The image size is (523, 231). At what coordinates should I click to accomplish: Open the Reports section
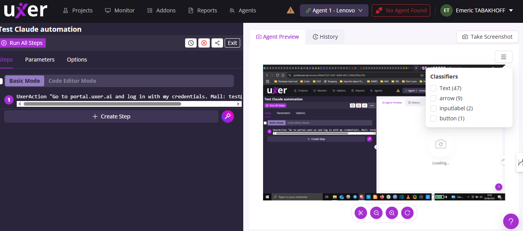[x=203, y=10]
